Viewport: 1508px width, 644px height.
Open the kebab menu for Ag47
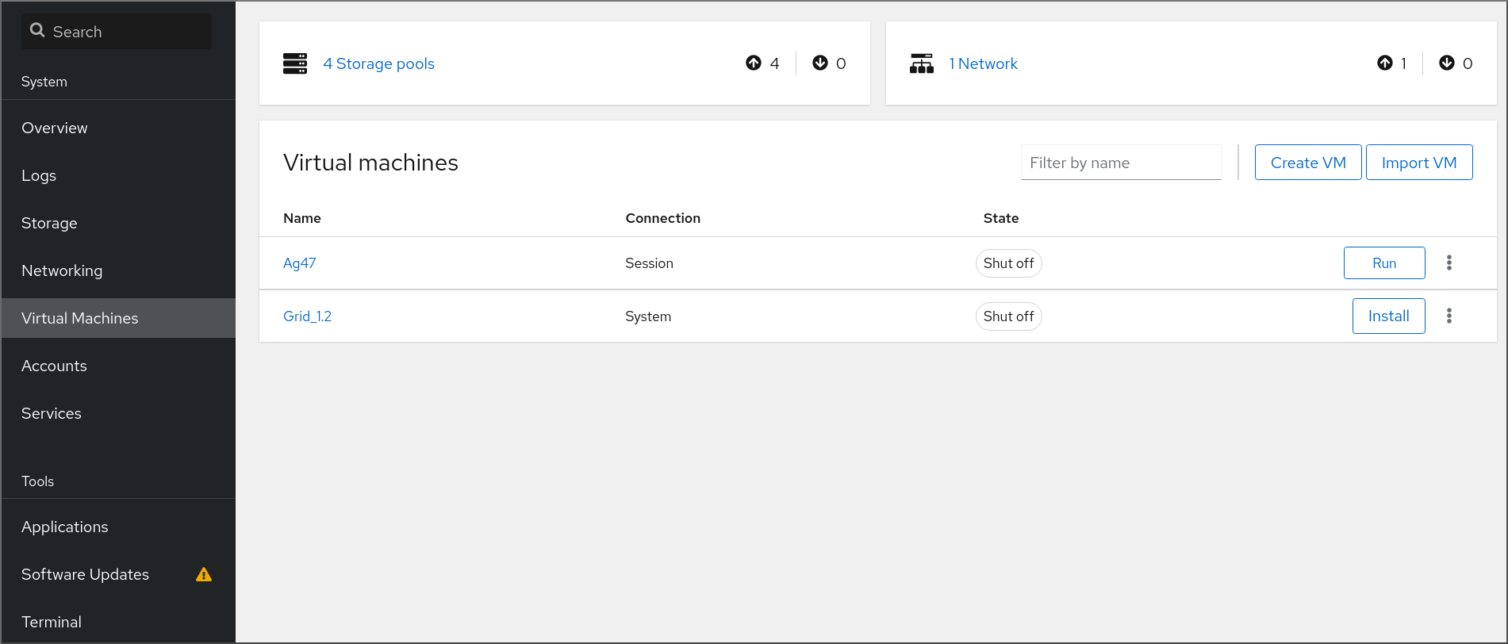pos(1449,263)
